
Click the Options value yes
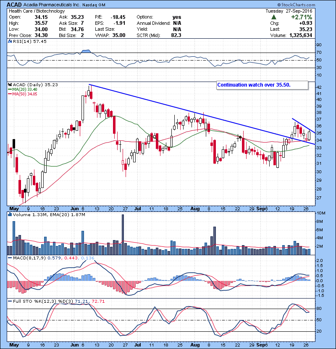point(177,17)
